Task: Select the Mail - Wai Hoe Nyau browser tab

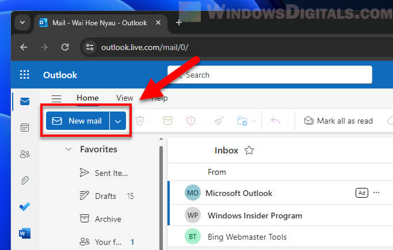Action: (100, 23)
